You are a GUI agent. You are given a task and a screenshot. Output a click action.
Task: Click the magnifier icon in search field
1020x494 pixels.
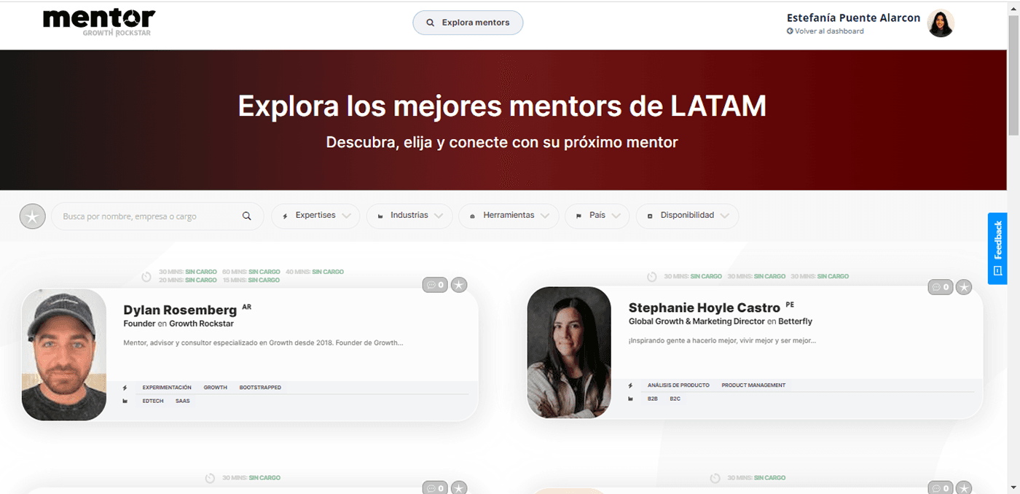(x=247, y=216)
